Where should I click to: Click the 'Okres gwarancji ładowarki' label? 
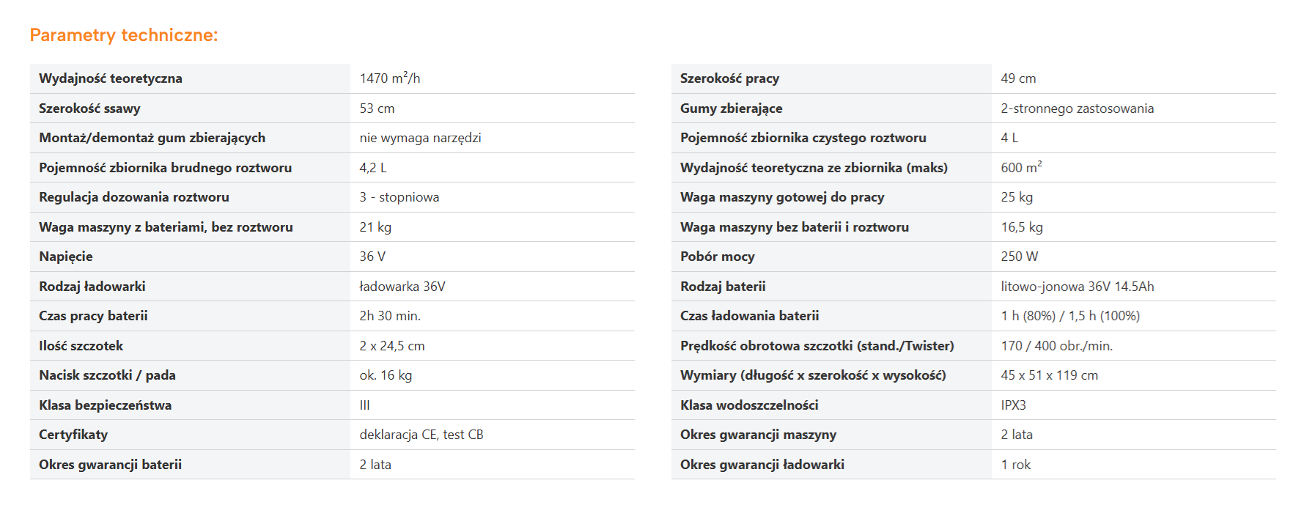(762, 465)
